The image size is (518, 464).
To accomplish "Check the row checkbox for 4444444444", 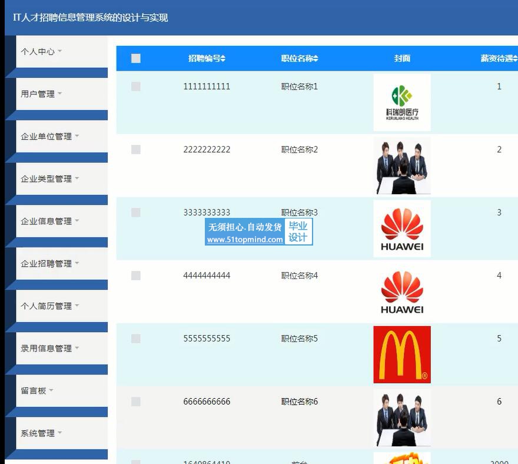I will click(136, 276).
